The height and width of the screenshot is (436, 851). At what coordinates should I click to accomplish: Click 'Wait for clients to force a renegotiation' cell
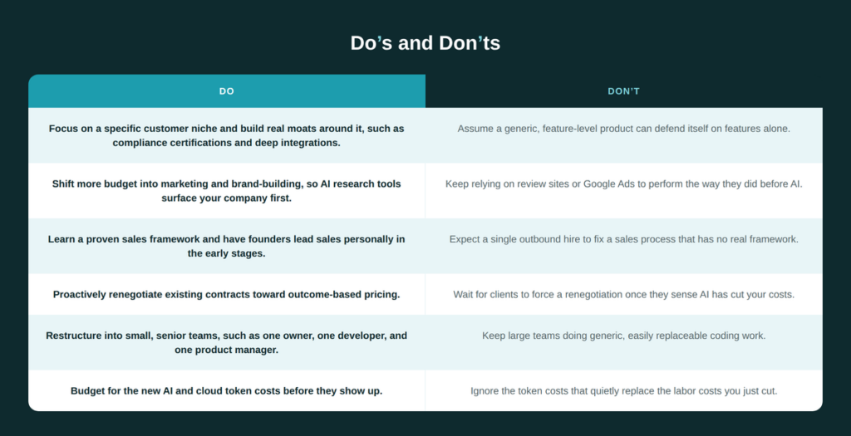(x=624, y=295)
